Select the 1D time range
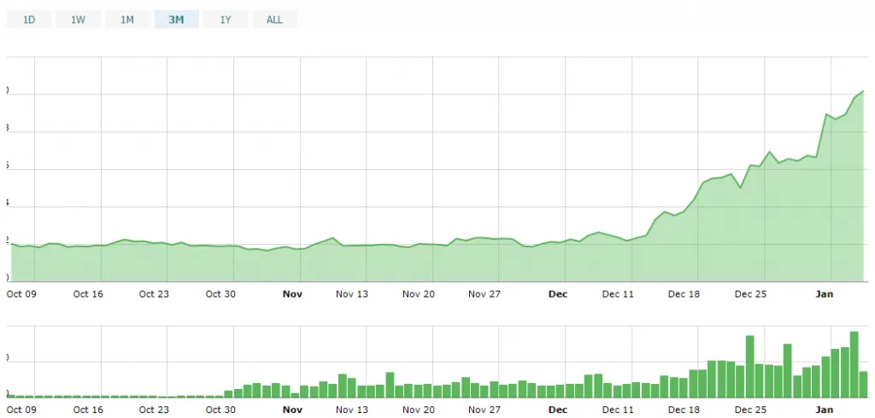The height and width of the screenshot is (418, 875). [29, 20]
